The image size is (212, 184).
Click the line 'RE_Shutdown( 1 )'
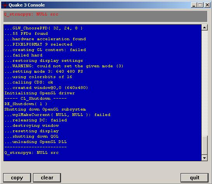(x=26, y=104)
